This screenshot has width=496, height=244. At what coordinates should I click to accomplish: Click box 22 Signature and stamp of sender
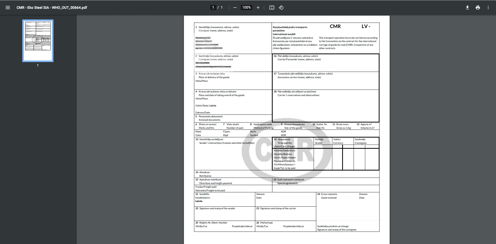coord(224,214)
